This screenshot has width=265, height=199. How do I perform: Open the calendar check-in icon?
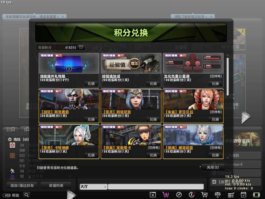[x=244, y=195]
